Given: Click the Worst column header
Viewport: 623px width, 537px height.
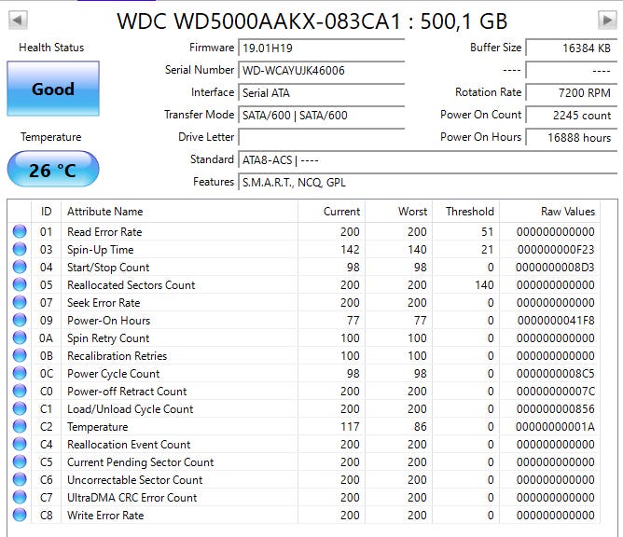Looking at the screenshot, I should point(398,212).
